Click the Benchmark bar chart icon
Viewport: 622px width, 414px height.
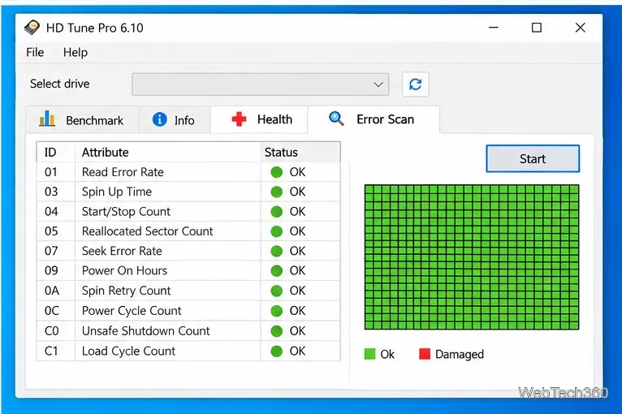coord(47,119)
